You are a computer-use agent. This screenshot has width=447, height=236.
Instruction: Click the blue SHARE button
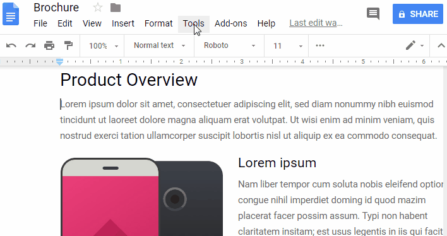point(418,14)
